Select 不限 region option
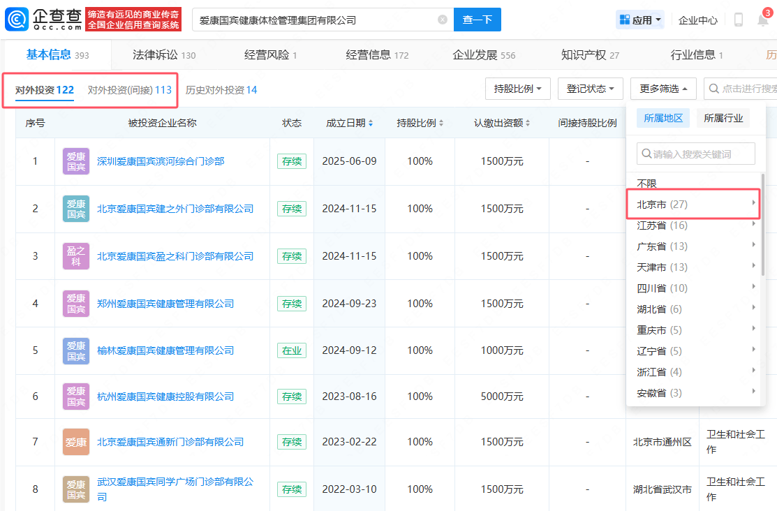Screen dimensions: 777x511 click(x=647, y=184)
